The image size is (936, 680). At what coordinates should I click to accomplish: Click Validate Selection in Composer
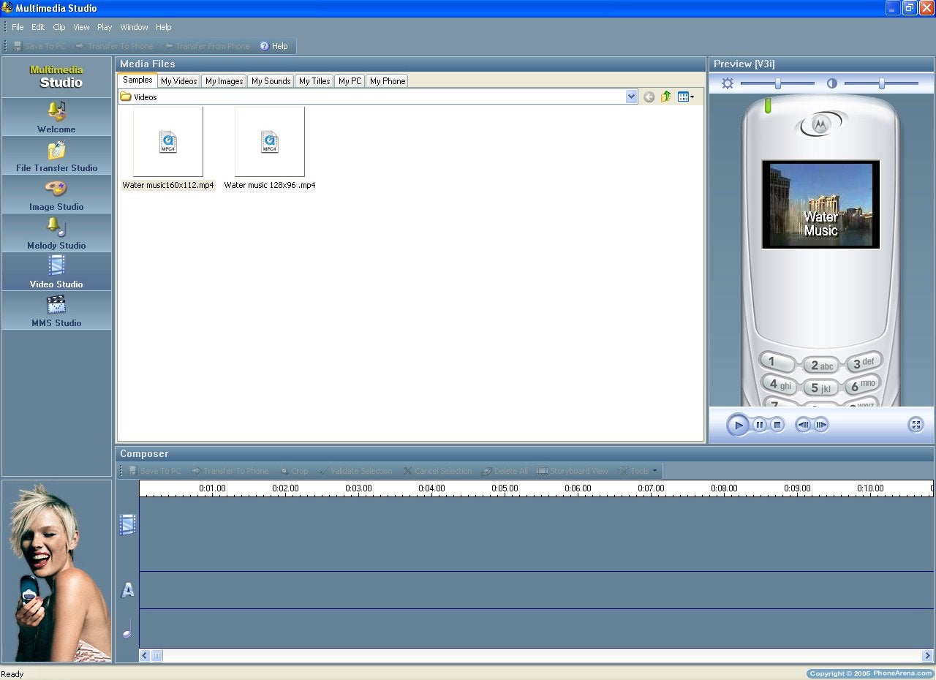(355, 471)
